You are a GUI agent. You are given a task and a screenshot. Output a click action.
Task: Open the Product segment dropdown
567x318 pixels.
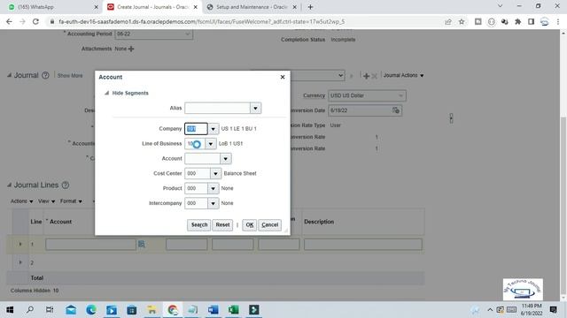(213, 188)
